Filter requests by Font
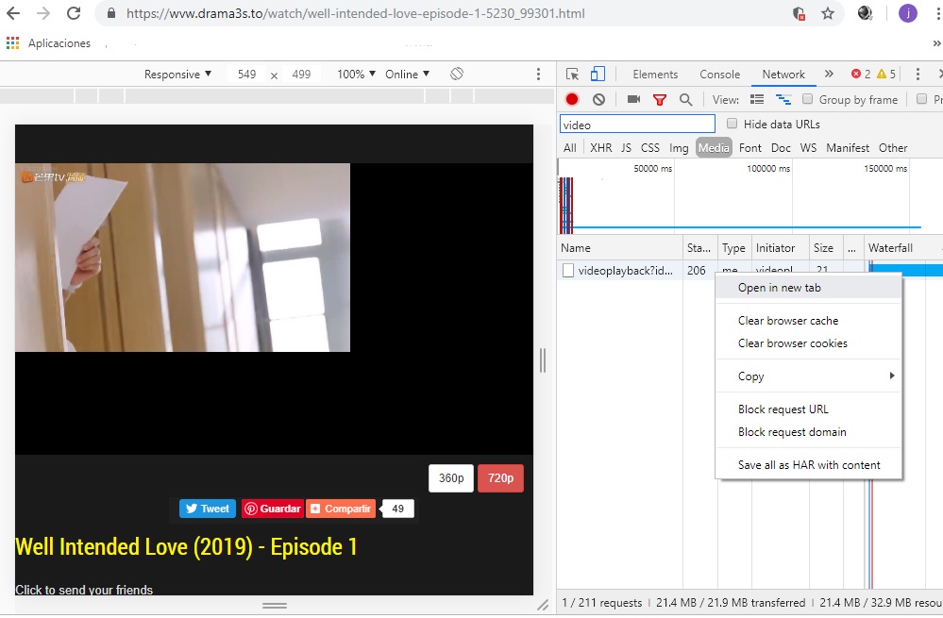Viewport: 943px width, 618px height. (749, 148)
